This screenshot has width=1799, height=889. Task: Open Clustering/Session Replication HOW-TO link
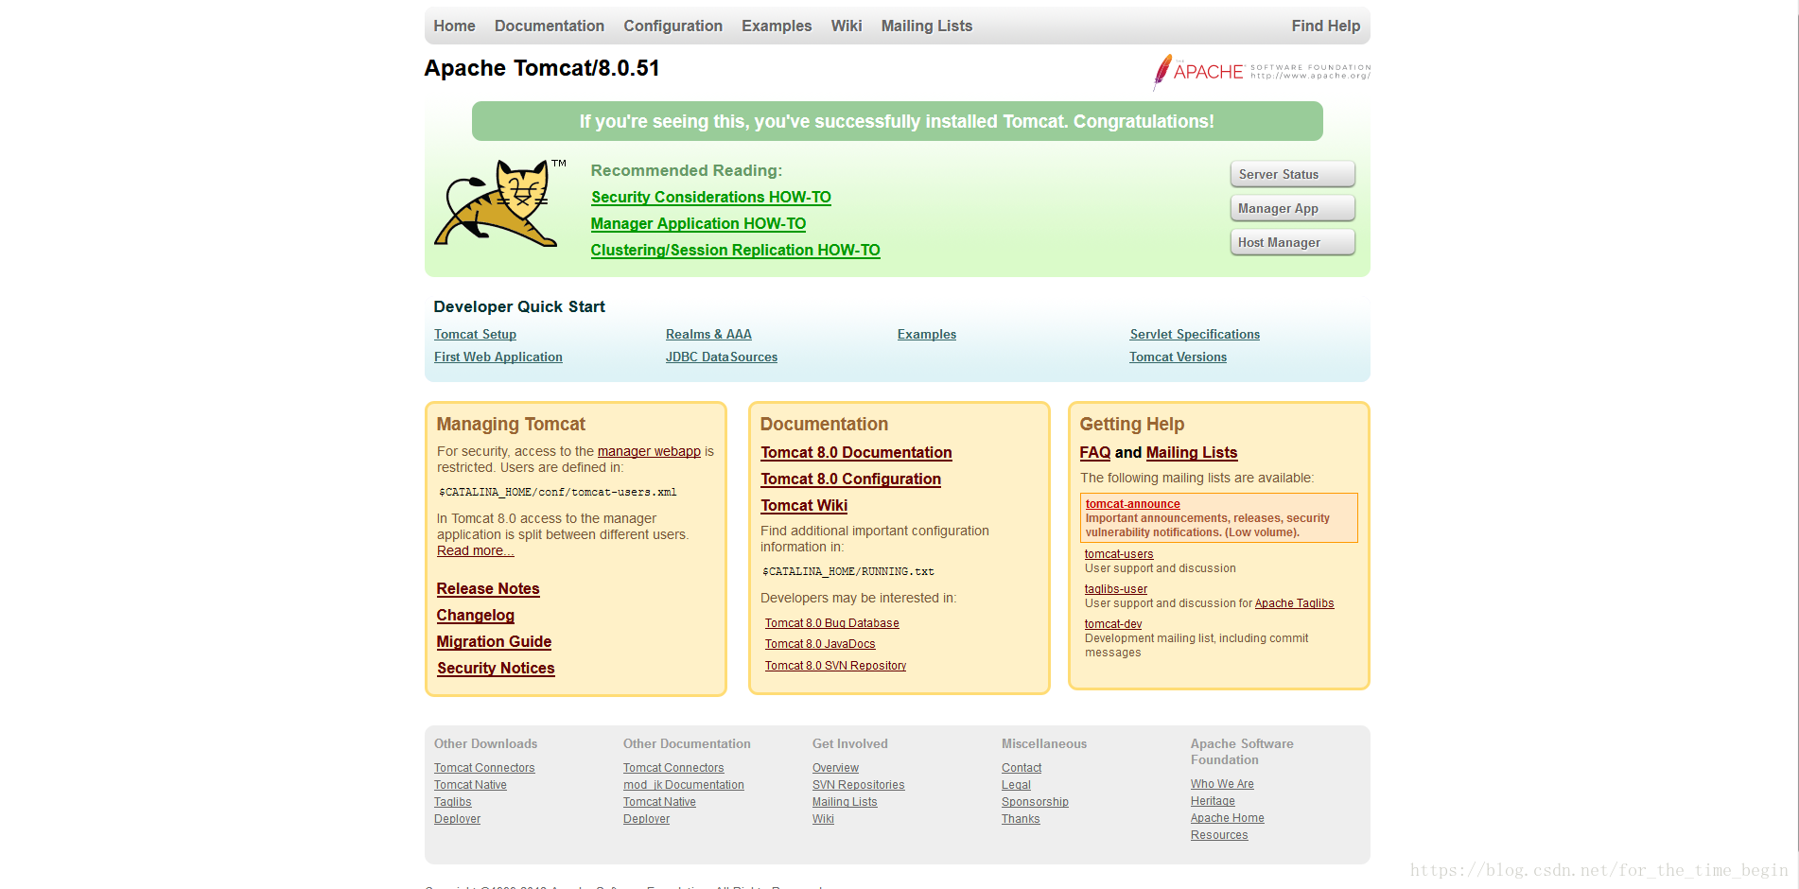point(735,250)
